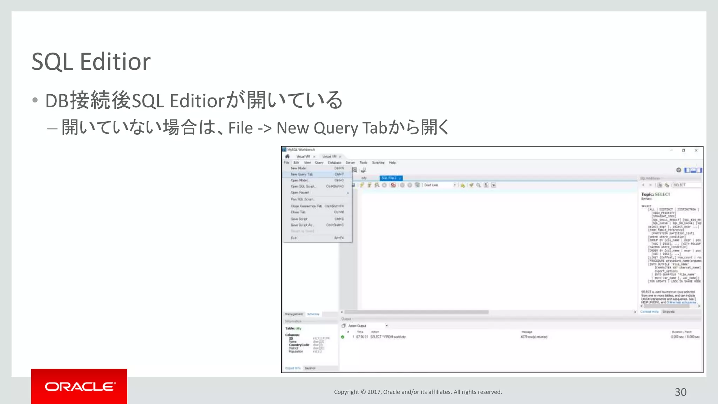Toggle the bottom output panel visibility button
718x404 pixels.
[693, 170]
